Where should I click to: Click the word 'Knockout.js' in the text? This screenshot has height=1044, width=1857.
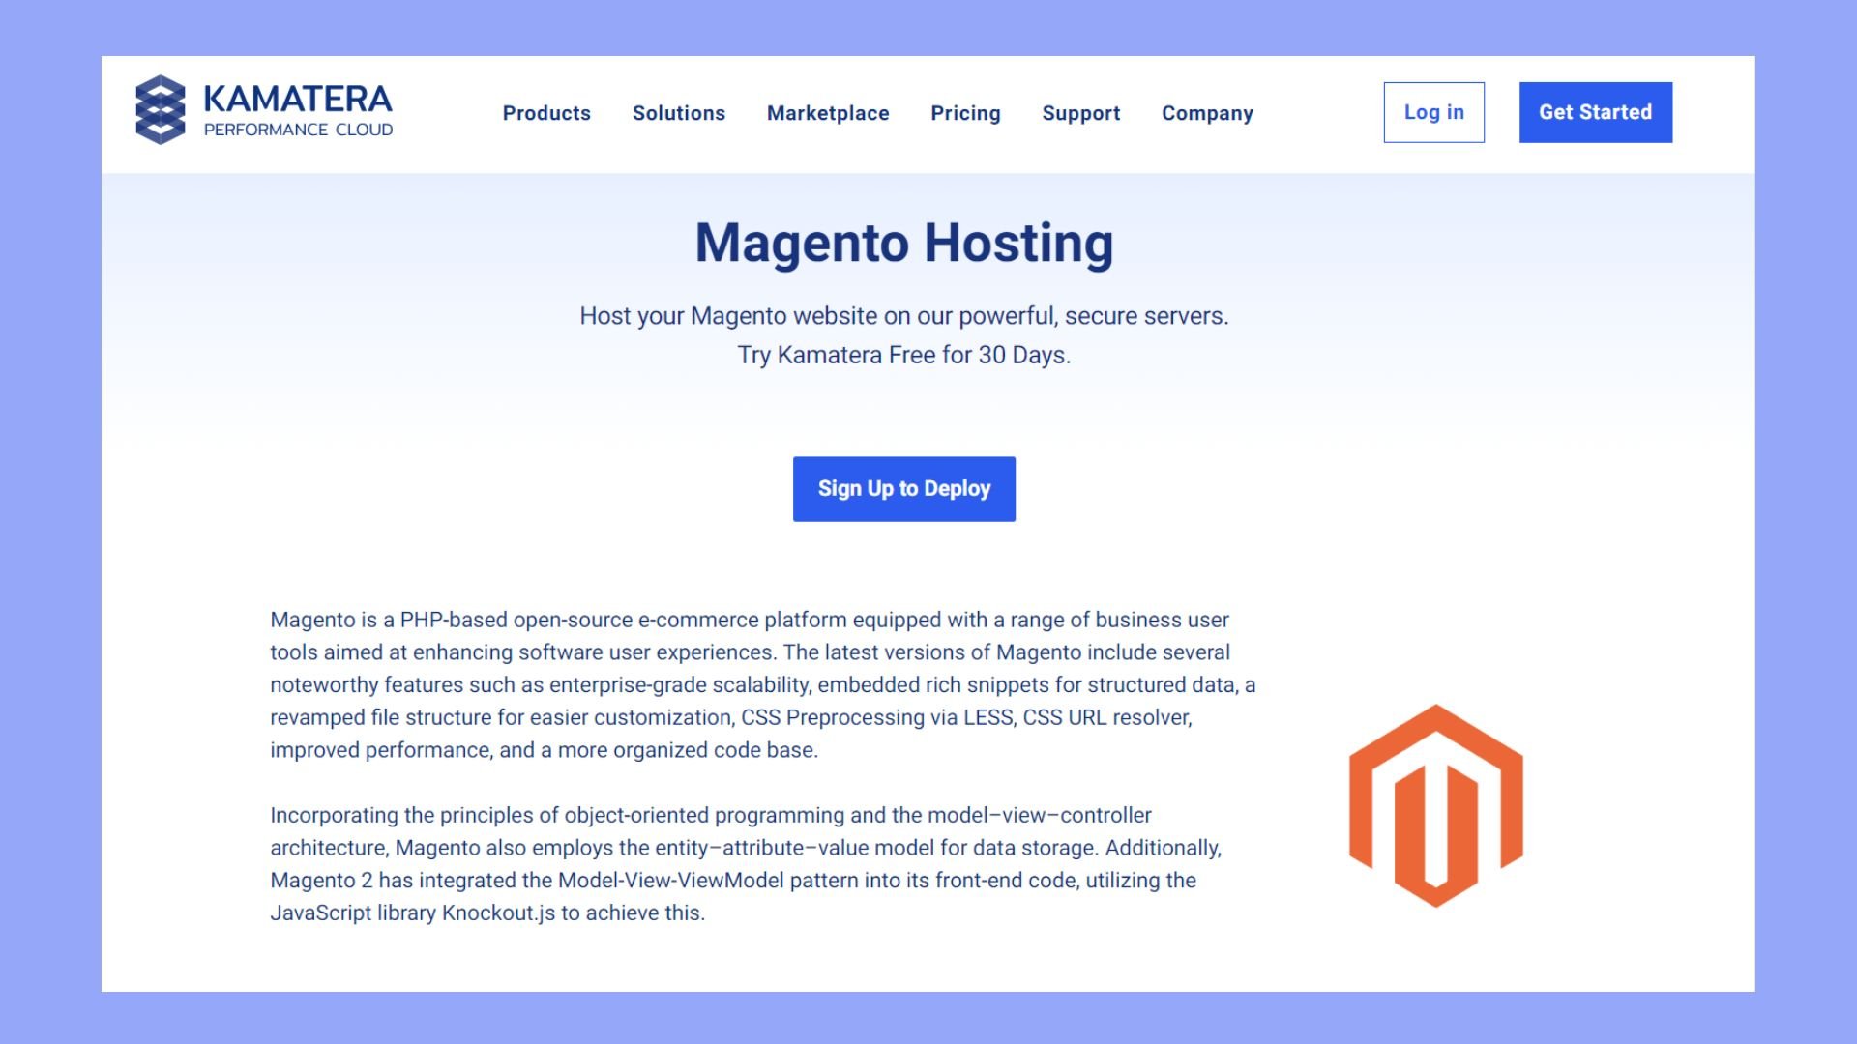tap(498, 913)
